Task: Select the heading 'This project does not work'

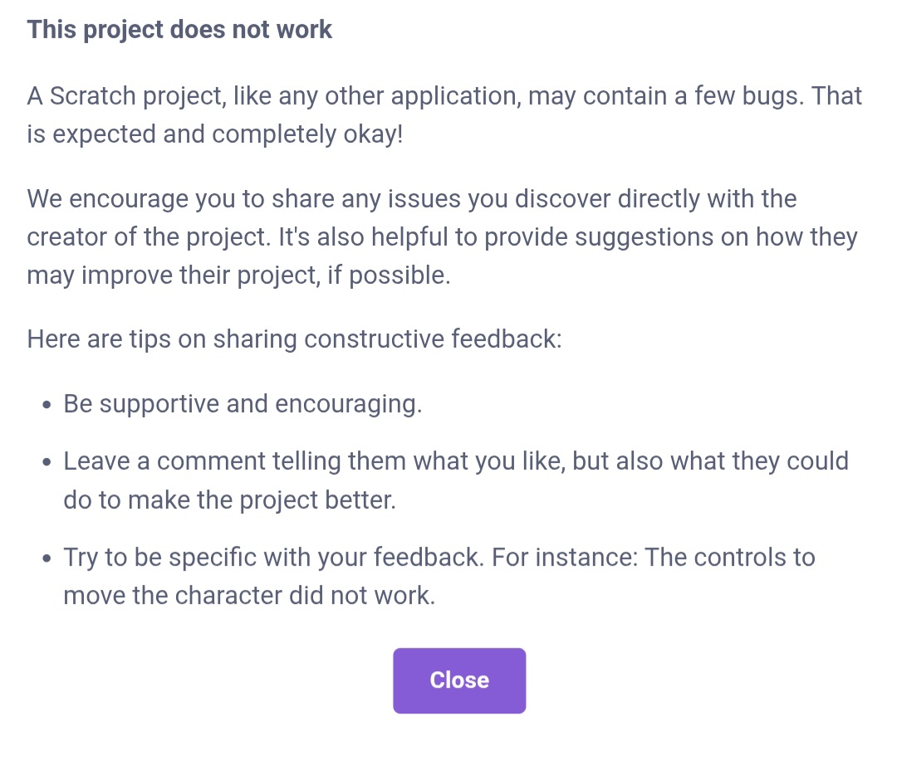Action: pyautogui.click(x=179, y=29)
